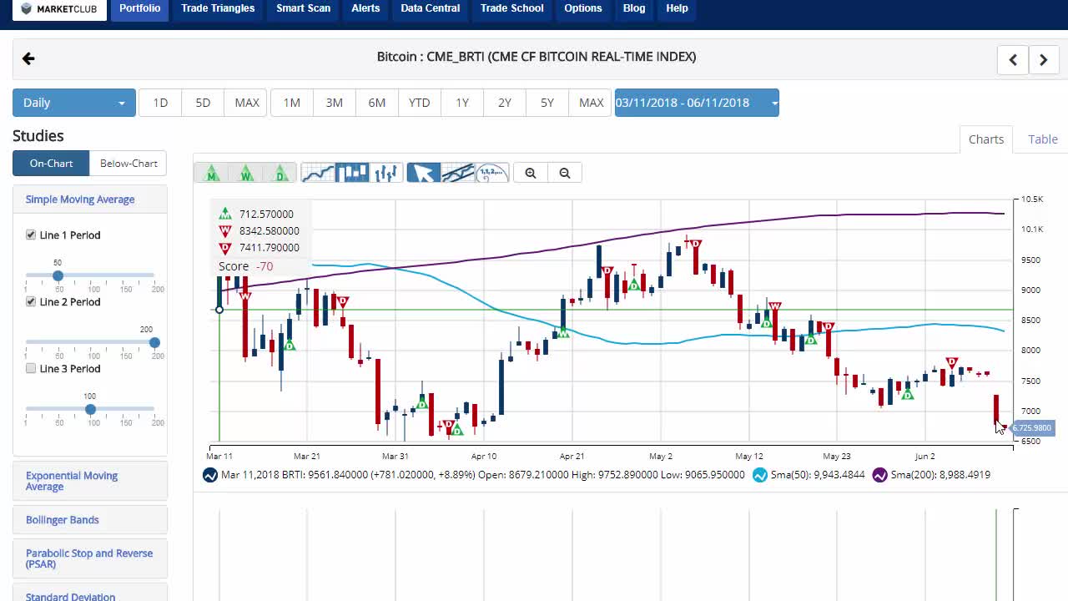Select the 1Y range button
This screenshot has width=1068, height=601.
(x=462, y=103)
